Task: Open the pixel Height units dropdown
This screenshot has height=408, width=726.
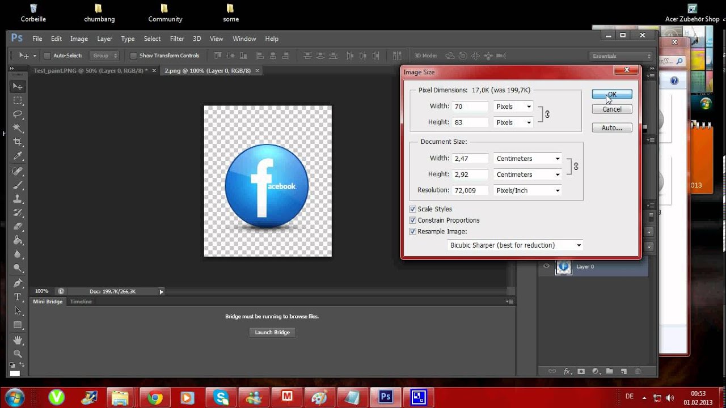Action: coord(513,122)
